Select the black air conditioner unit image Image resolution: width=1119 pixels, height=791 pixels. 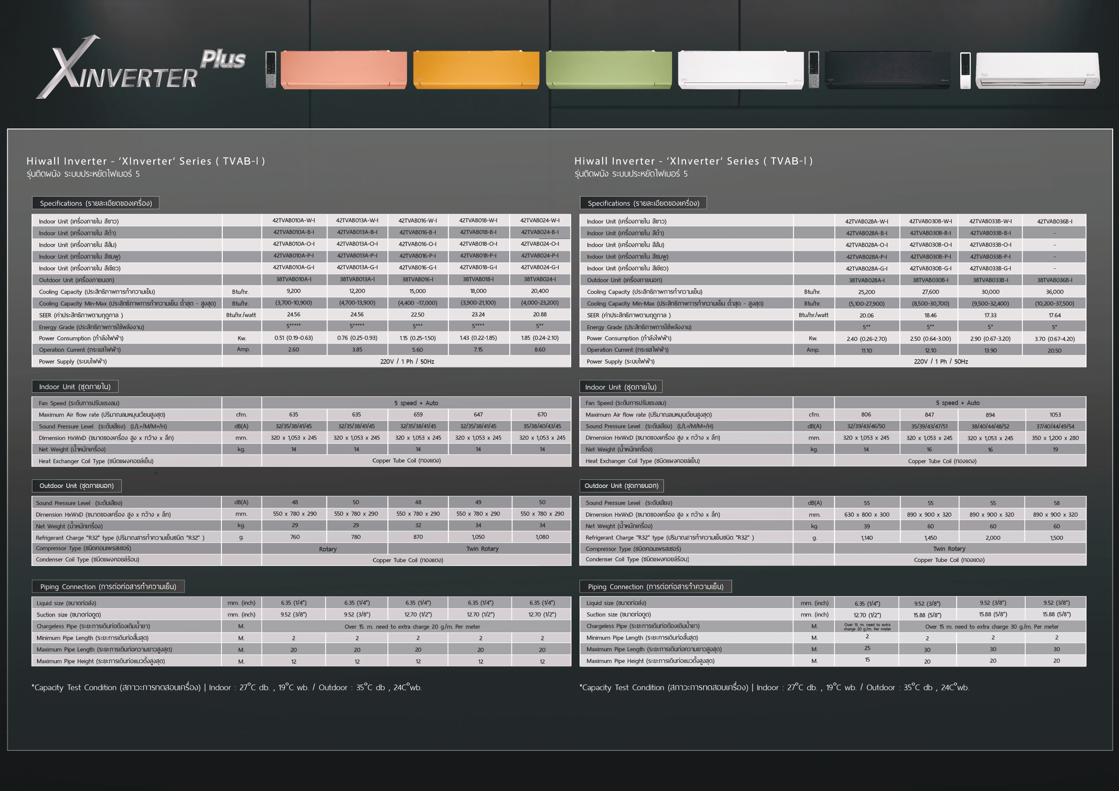[x=888, y=70]
